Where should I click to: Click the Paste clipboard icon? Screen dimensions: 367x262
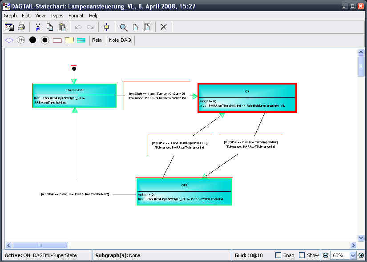pos(62,27)
